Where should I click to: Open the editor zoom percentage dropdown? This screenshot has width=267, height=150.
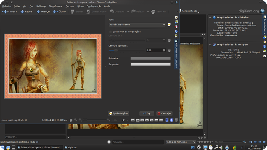[127, 120]
